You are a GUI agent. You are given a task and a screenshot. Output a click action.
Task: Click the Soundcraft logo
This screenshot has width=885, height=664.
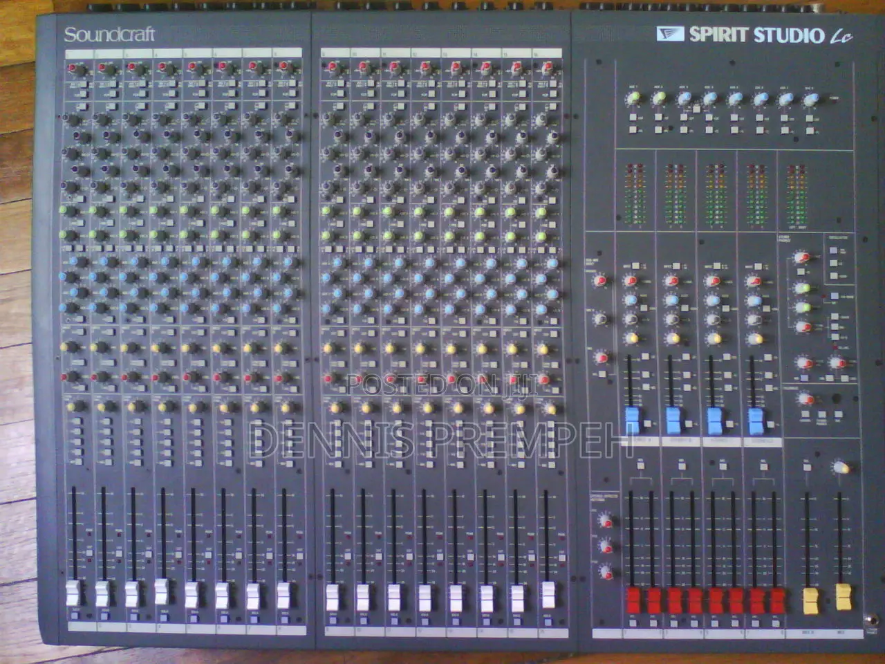pyautogui.click(x=109, y=35)
